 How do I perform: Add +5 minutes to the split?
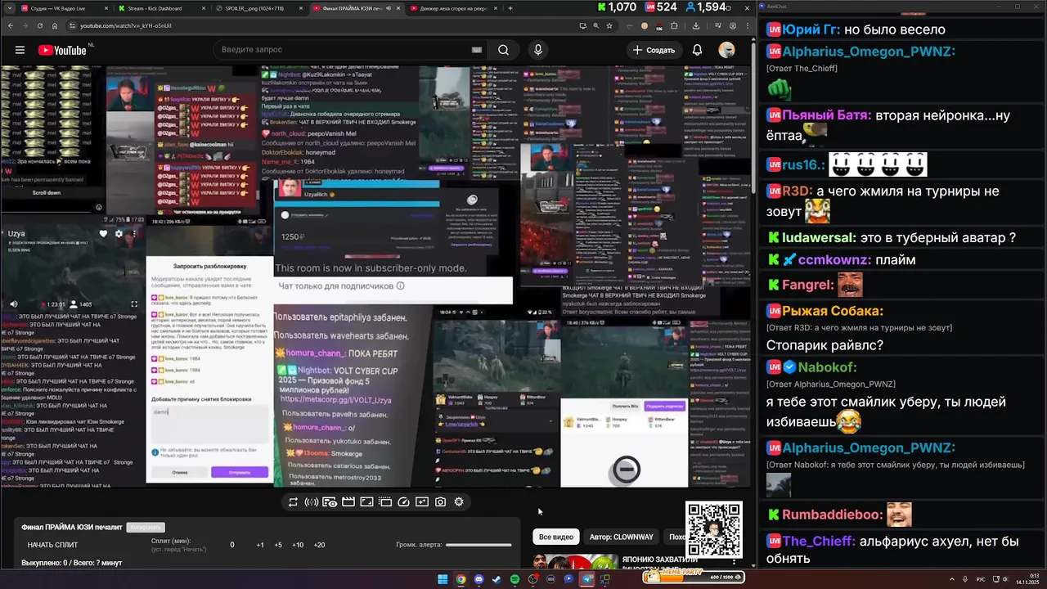tap(278, 545)
